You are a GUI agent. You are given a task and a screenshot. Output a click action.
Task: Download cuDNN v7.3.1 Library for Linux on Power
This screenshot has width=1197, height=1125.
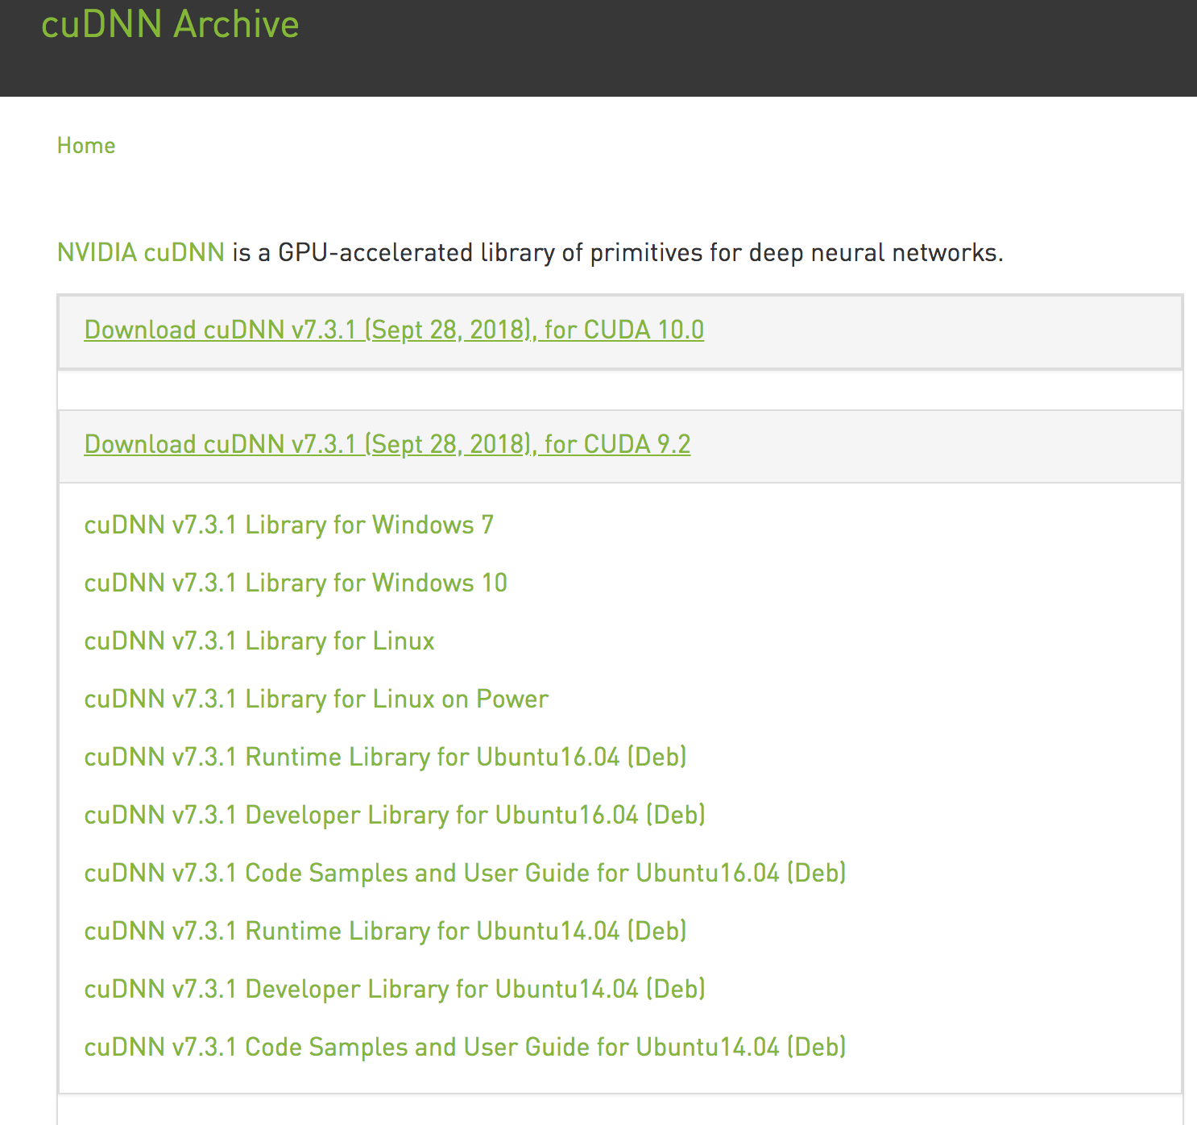(317, 699)
